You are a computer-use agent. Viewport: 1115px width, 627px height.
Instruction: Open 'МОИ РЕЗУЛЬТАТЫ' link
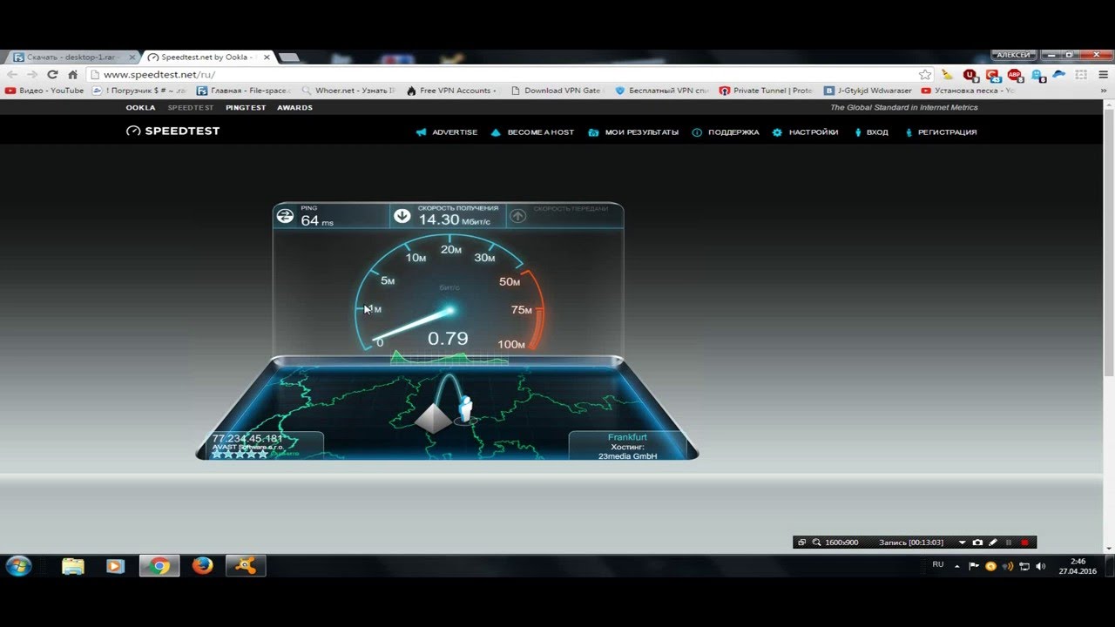click(633, 132)
